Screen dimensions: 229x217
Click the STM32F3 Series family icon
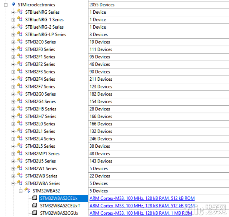click(20, 71)
